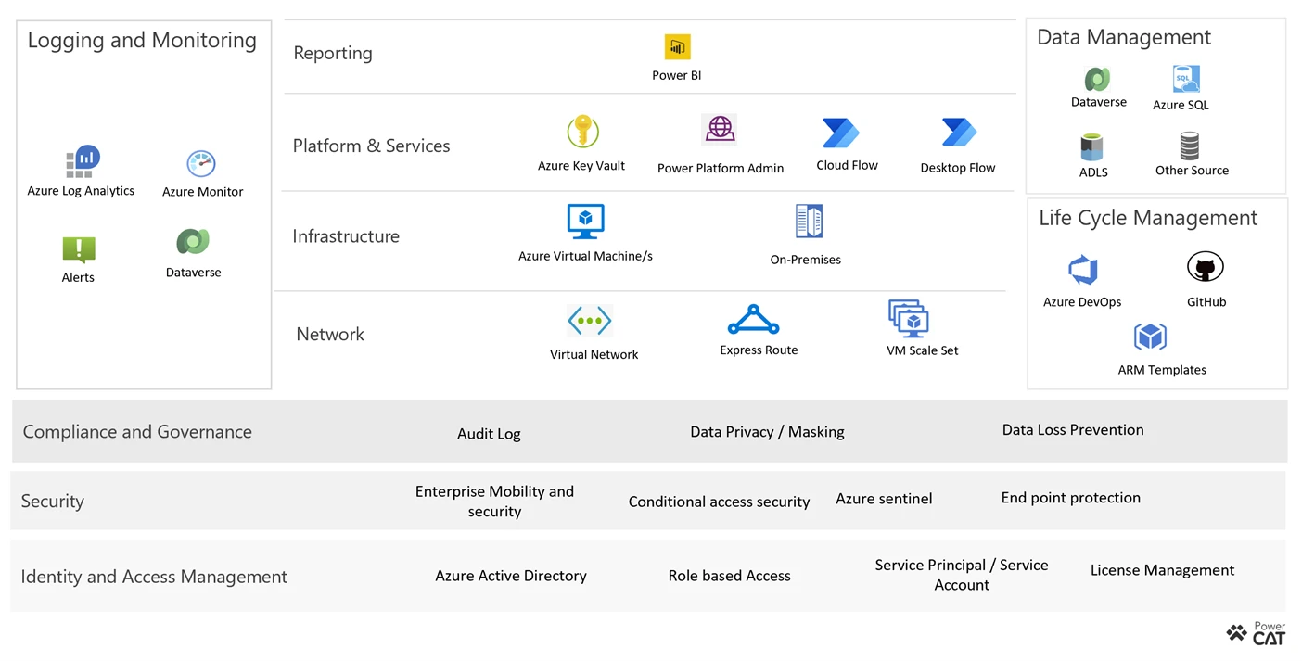Open the Azure Log Analytics icon

[83, 159]
